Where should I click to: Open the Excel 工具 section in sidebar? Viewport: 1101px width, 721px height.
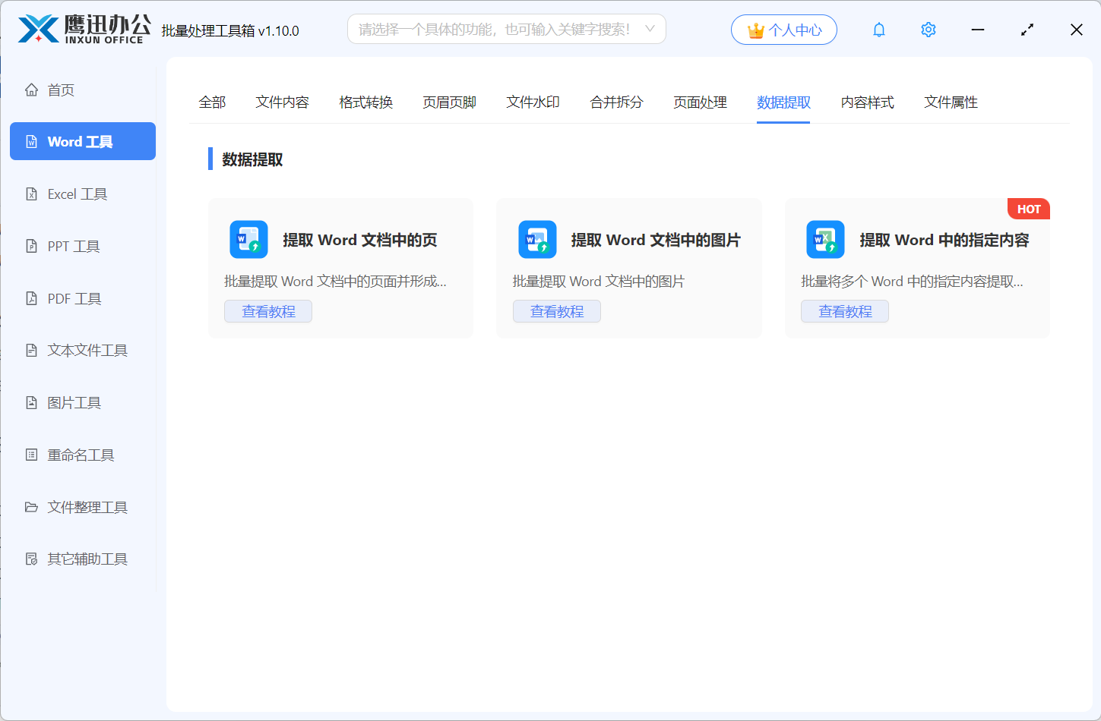click(x=76, y=194)
